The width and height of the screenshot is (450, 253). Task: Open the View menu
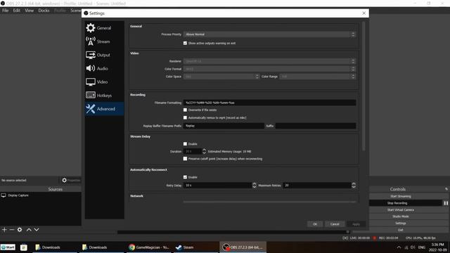click(x=30, y=11)
